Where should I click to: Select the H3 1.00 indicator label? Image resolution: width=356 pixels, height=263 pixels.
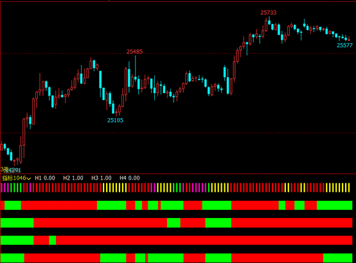(102, 178)
